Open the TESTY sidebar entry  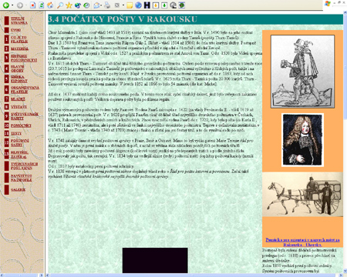16,133
